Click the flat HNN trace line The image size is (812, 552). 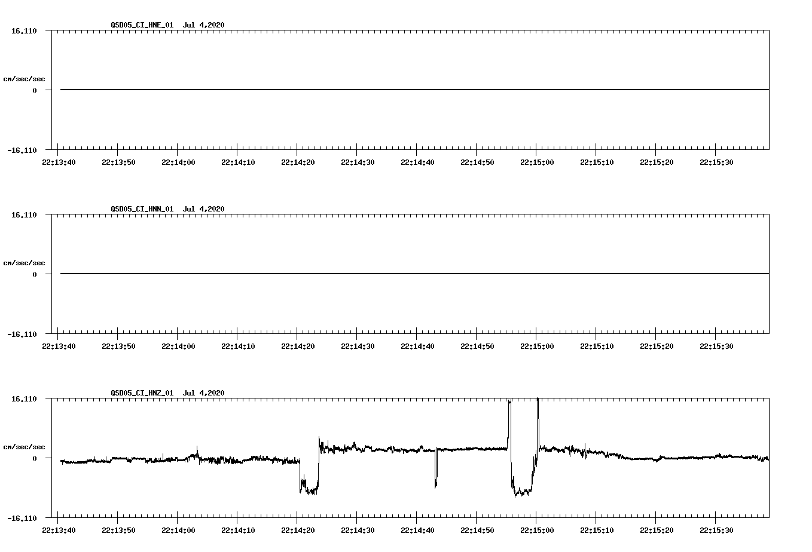click(x=414, y=274)
